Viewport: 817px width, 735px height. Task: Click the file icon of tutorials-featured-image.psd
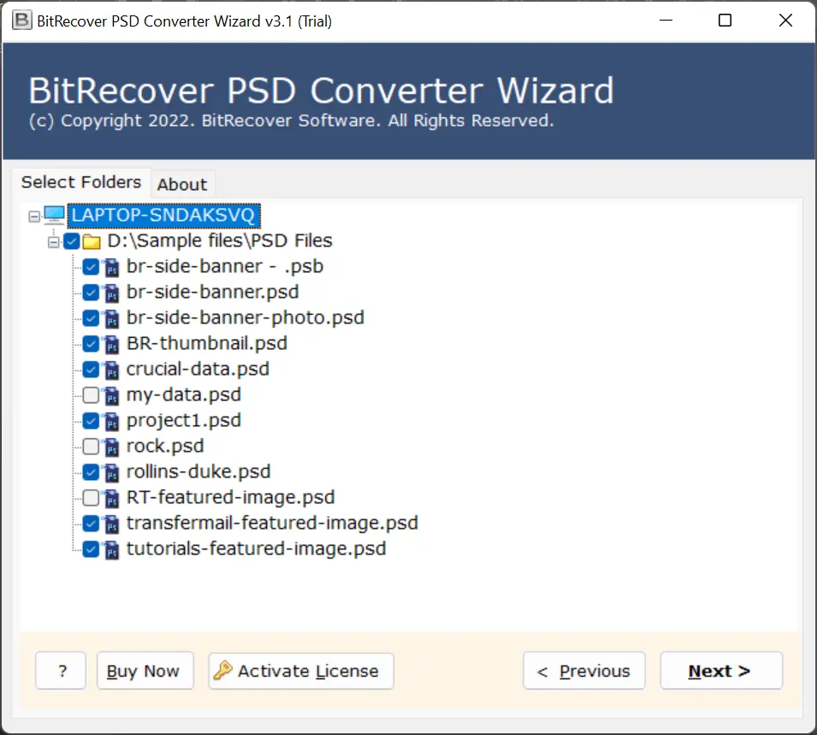(111, 549)
